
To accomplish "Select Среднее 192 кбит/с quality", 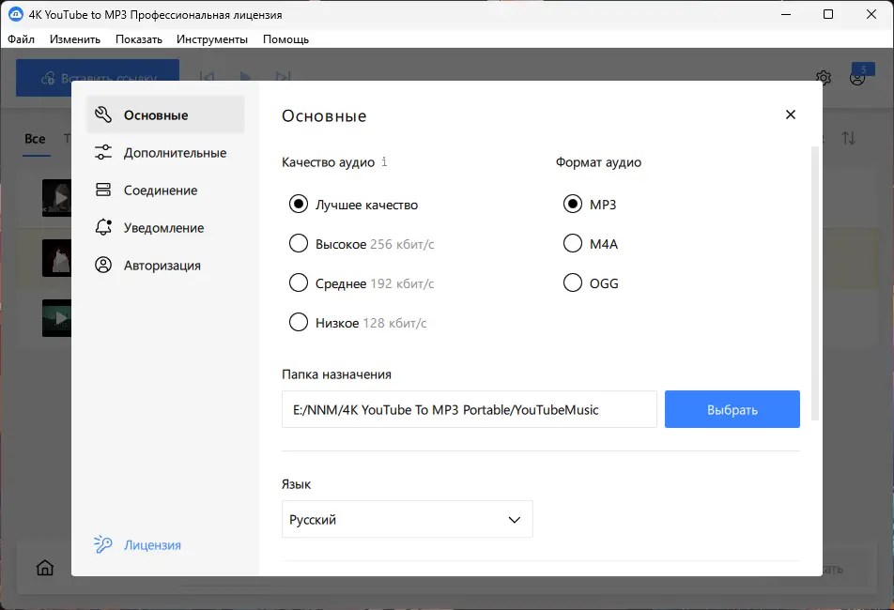I will tap(299, 283).
